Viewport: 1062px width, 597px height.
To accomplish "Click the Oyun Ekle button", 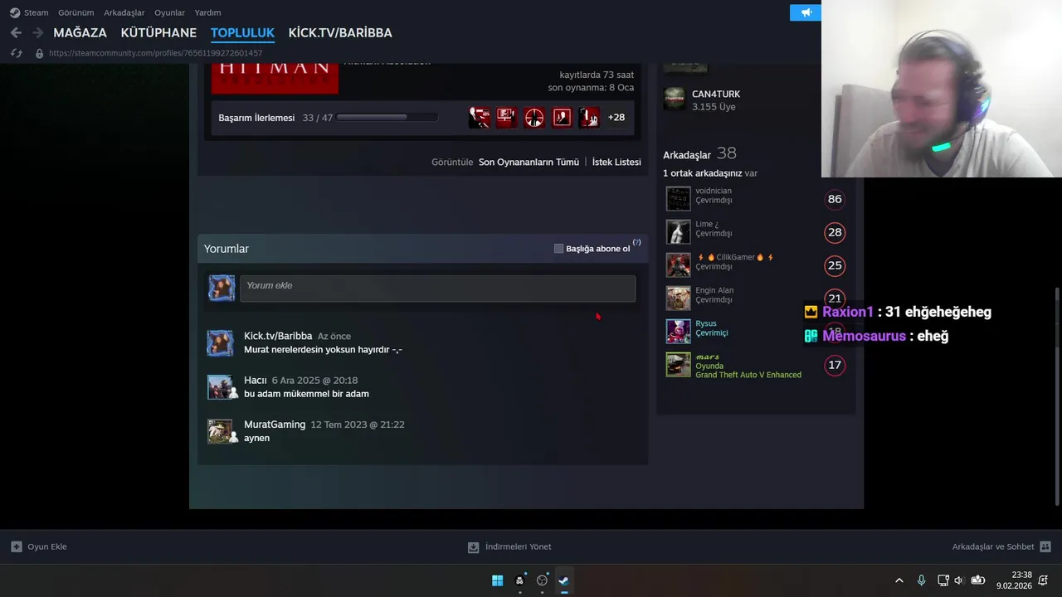I will [x=39, y=547].
